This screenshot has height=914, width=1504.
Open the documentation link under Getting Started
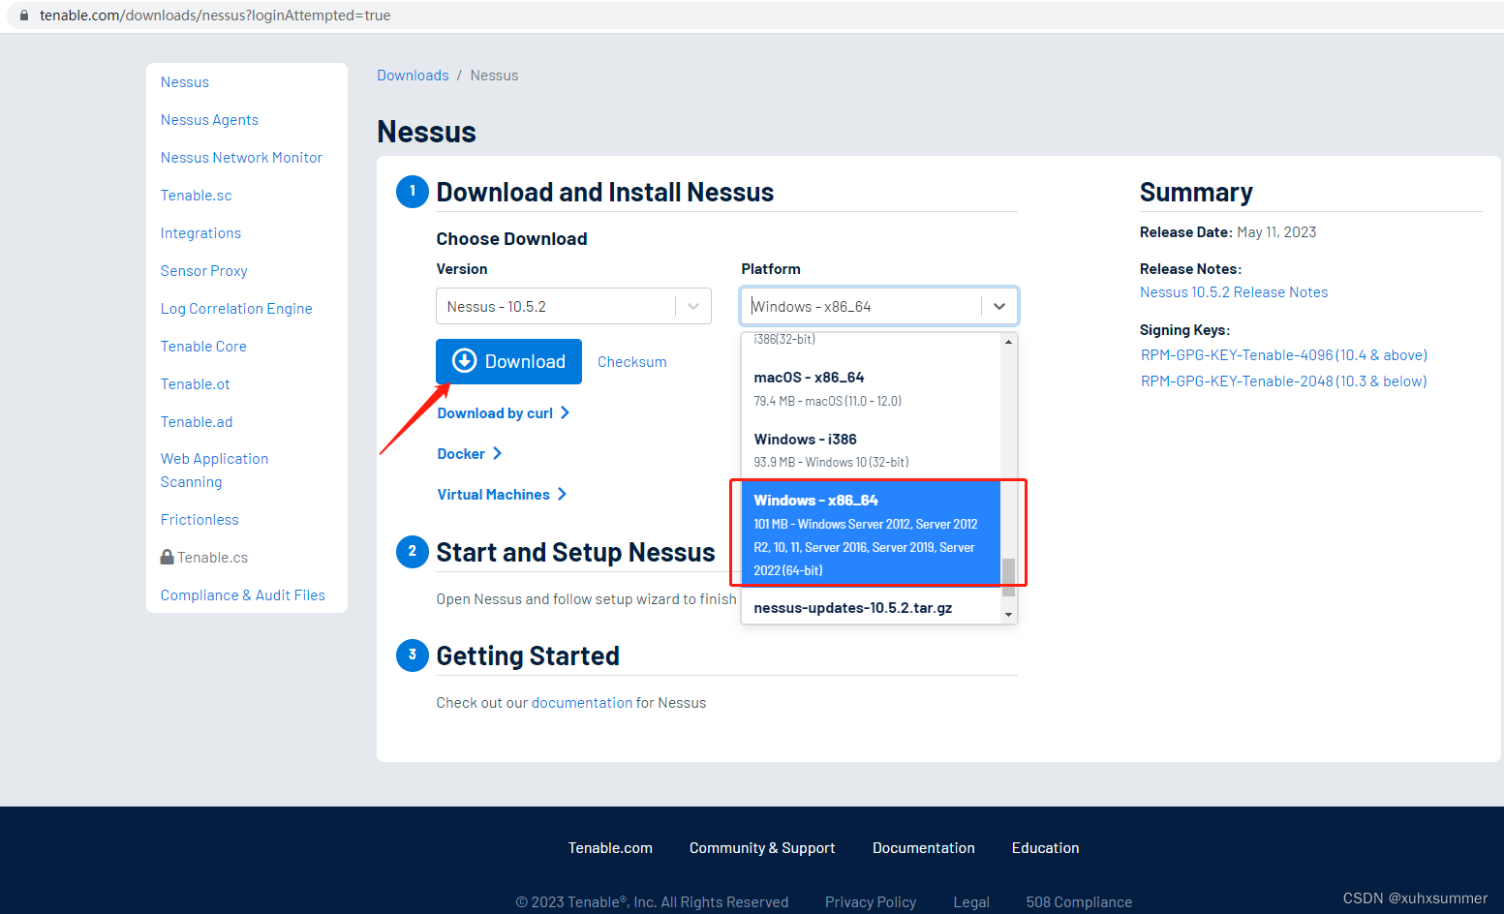click(x=582, y=703)
